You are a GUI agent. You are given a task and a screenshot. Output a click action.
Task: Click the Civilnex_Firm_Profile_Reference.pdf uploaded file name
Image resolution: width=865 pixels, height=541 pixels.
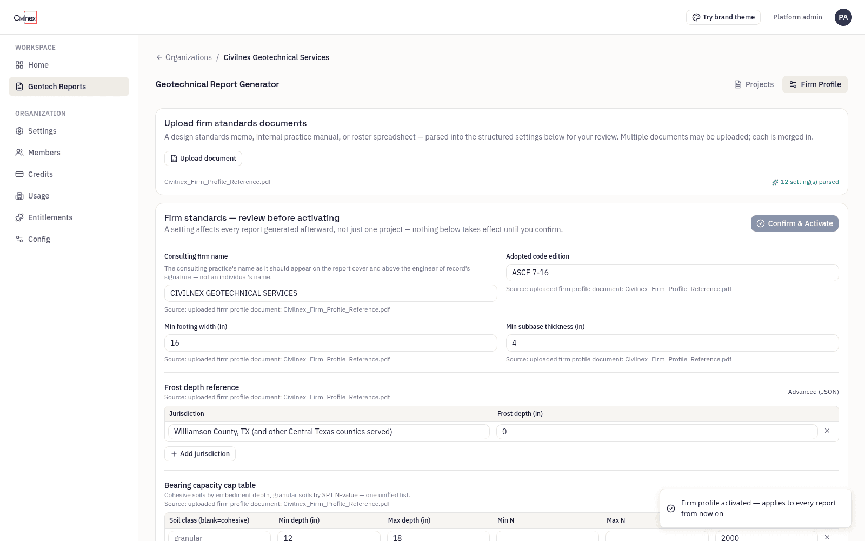[217, 182]
